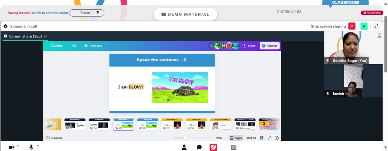This screenshot has height=151, width=388.
Task: Select slide thumbnail 34
Action: click(x=99, y=124)
